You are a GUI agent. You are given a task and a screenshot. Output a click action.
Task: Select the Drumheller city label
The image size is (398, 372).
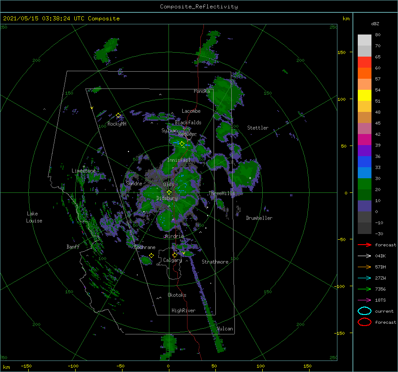259,218
